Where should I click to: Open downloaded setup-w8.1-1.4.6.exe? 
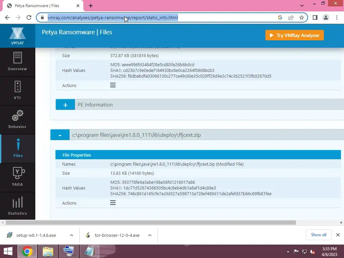pos(36,235)
